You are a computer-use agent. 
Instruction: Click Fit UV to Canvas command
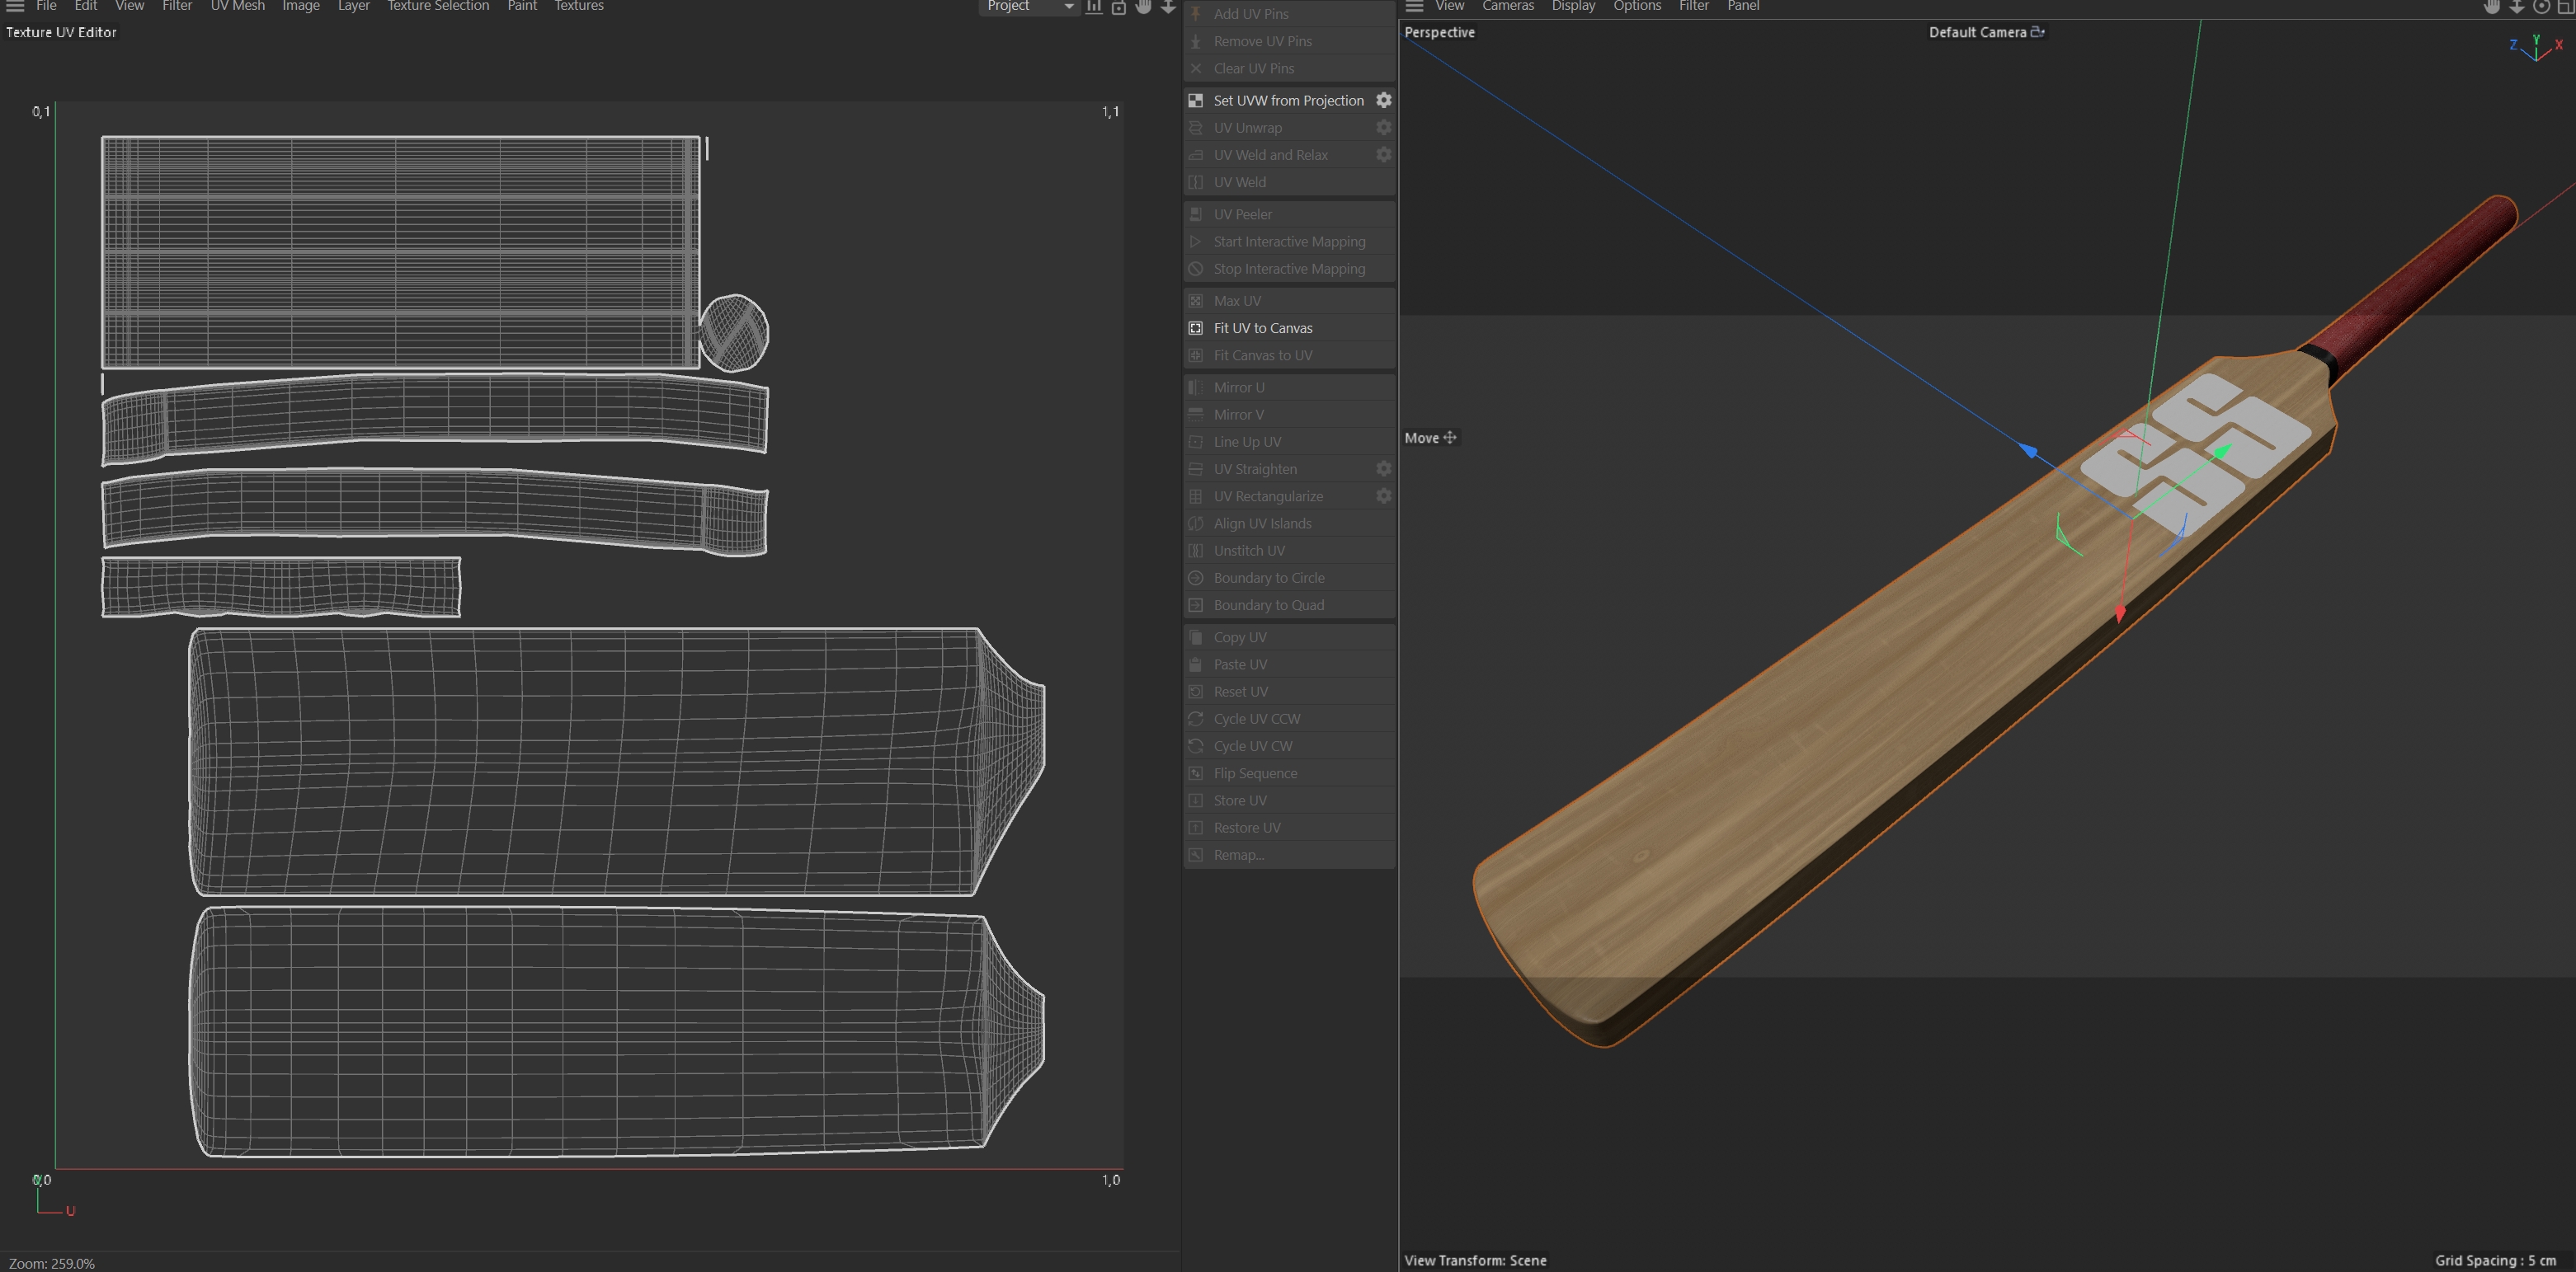click(1263, 328)
